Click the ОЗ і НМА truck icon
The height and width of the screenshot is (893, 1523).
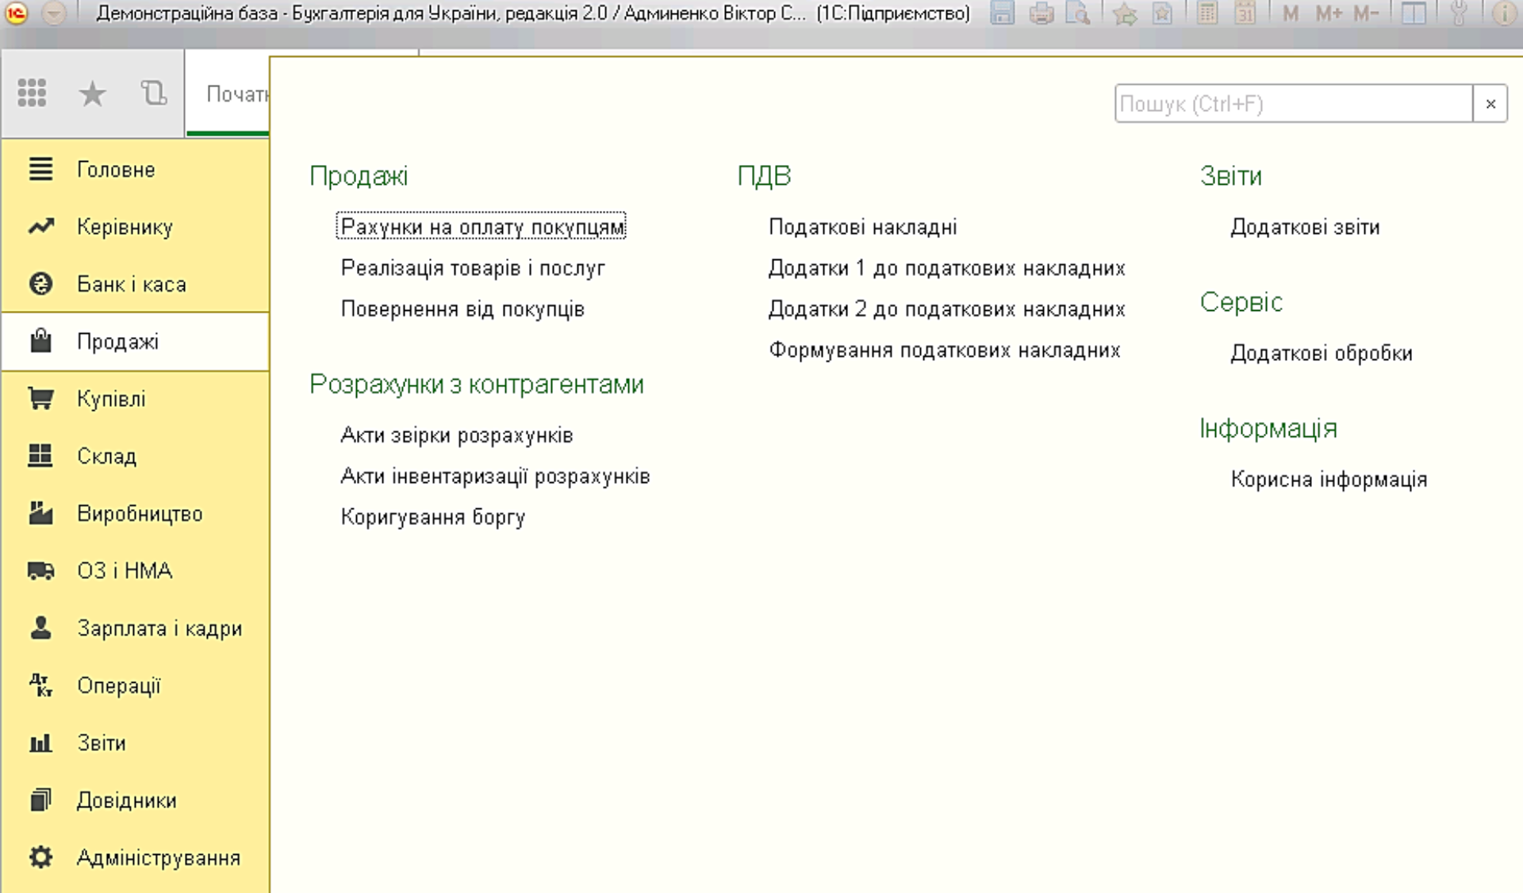(40, 570)
